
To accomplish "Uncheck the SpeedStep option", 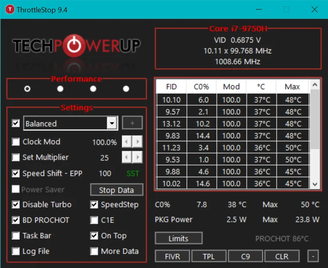I will point(94,205).
